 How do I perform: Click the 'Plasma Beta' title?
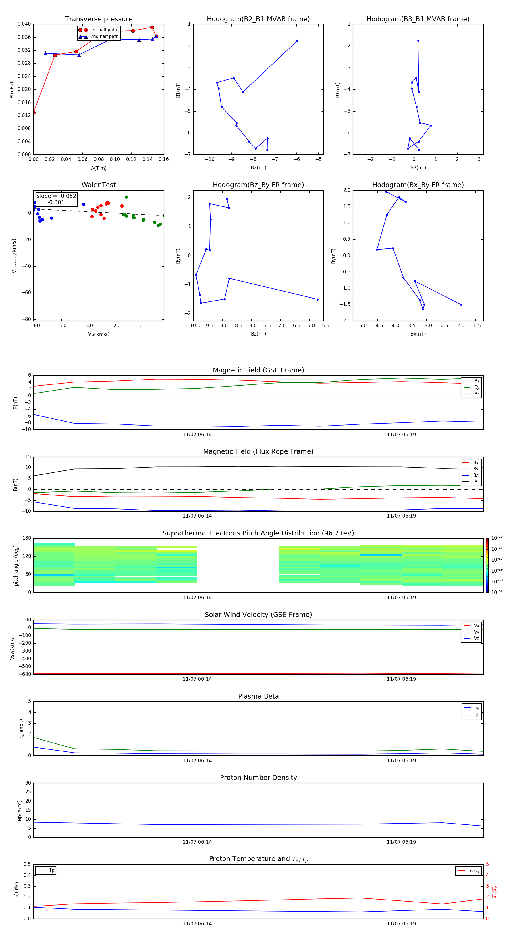coord(258,697)
